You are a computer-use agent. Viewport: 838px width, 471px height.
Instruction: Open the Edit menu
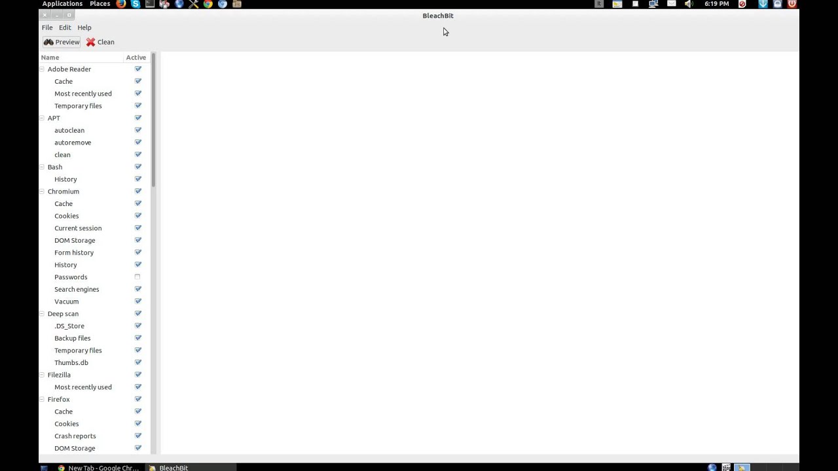coord(65,27)
